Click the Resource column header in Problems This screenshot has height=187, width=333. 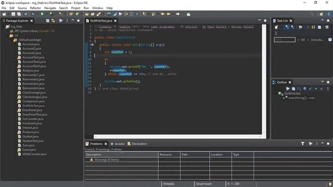[x=169, y=155]
